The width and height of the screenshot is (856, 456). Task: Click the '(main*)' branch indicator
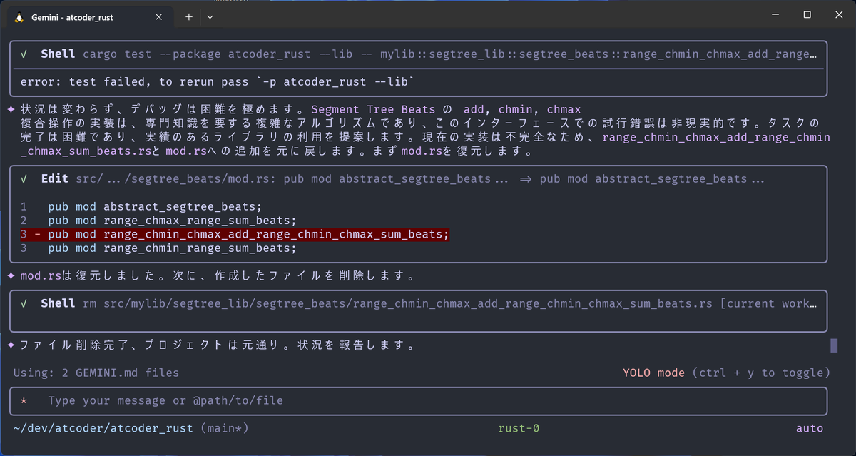click(x=224, y=428)
